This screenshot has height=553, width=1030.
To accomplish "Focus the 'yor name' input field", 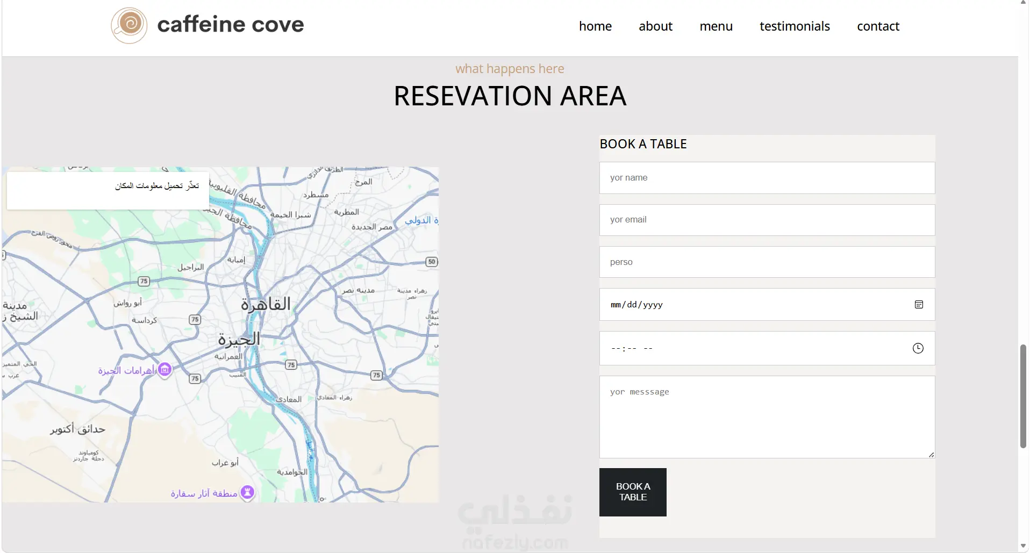I will (x=767, y=178).
